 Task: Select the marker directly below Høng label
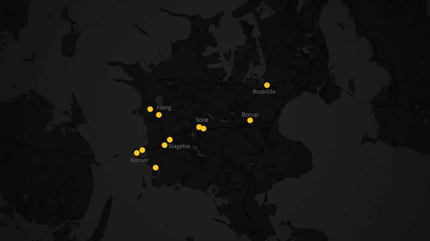click(159, 115)
